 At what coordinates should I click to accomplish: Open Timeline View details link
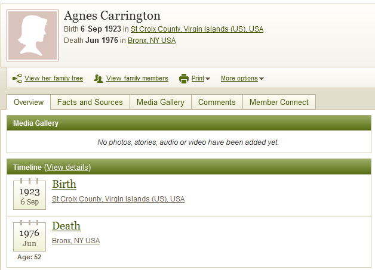(67, 167)
